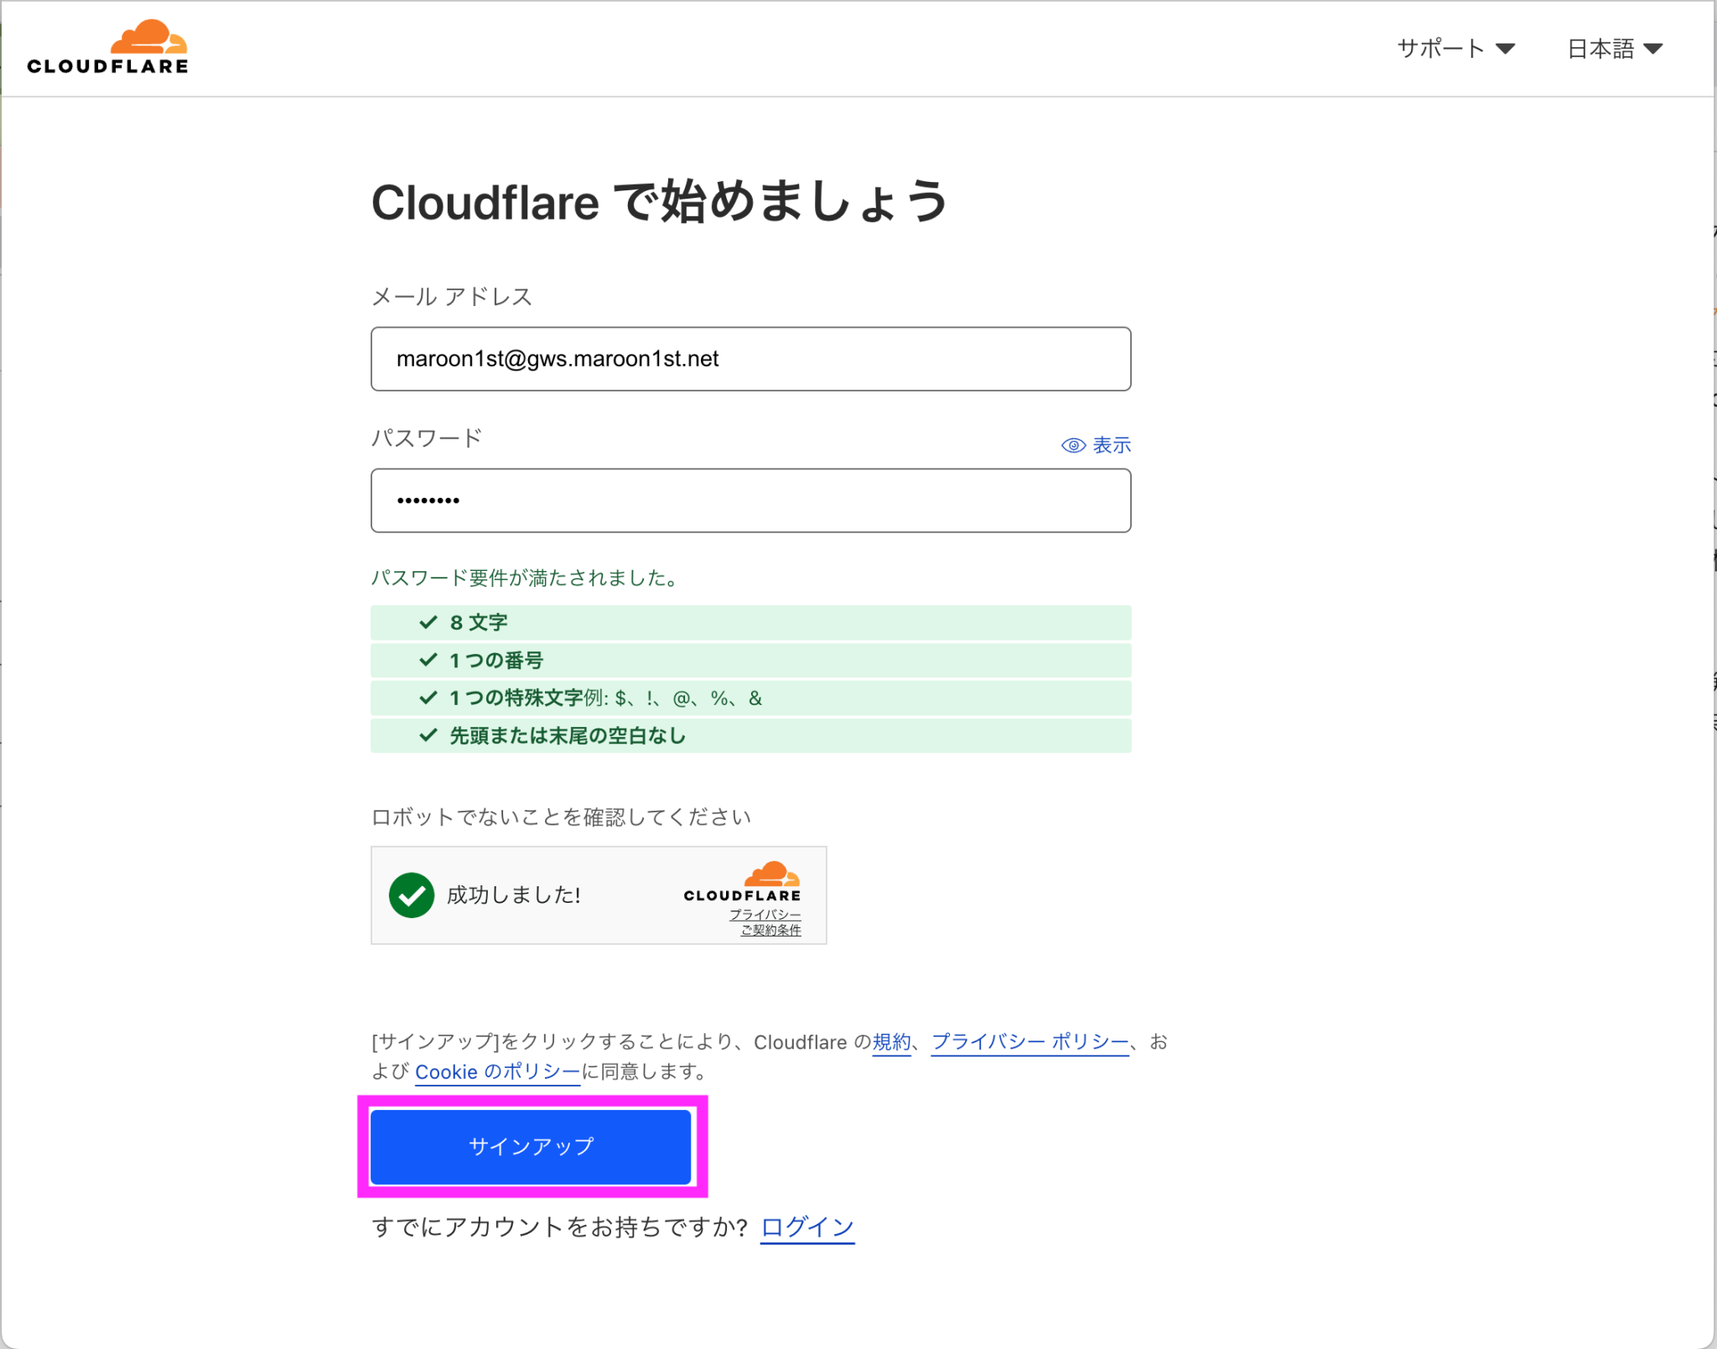Click the eye icon next to 表示
The height and width of the screenshot is (1349, 1717).
[1074, 444]
